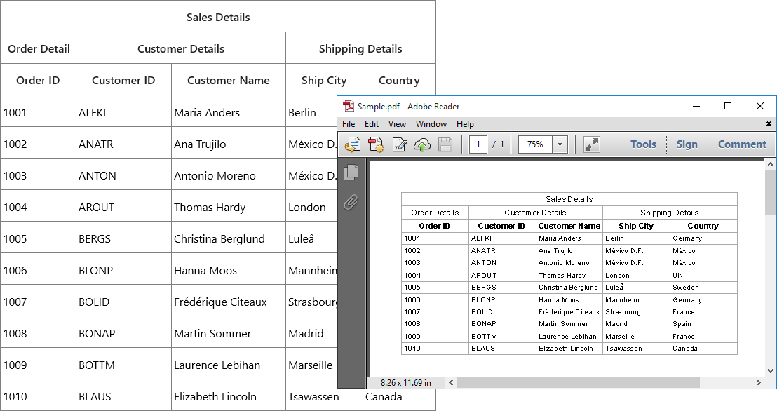The height and width of the screenshot is (411, 777).
Task: Click the Customer Name column header in grid
Action: click(x=229, y=80)
